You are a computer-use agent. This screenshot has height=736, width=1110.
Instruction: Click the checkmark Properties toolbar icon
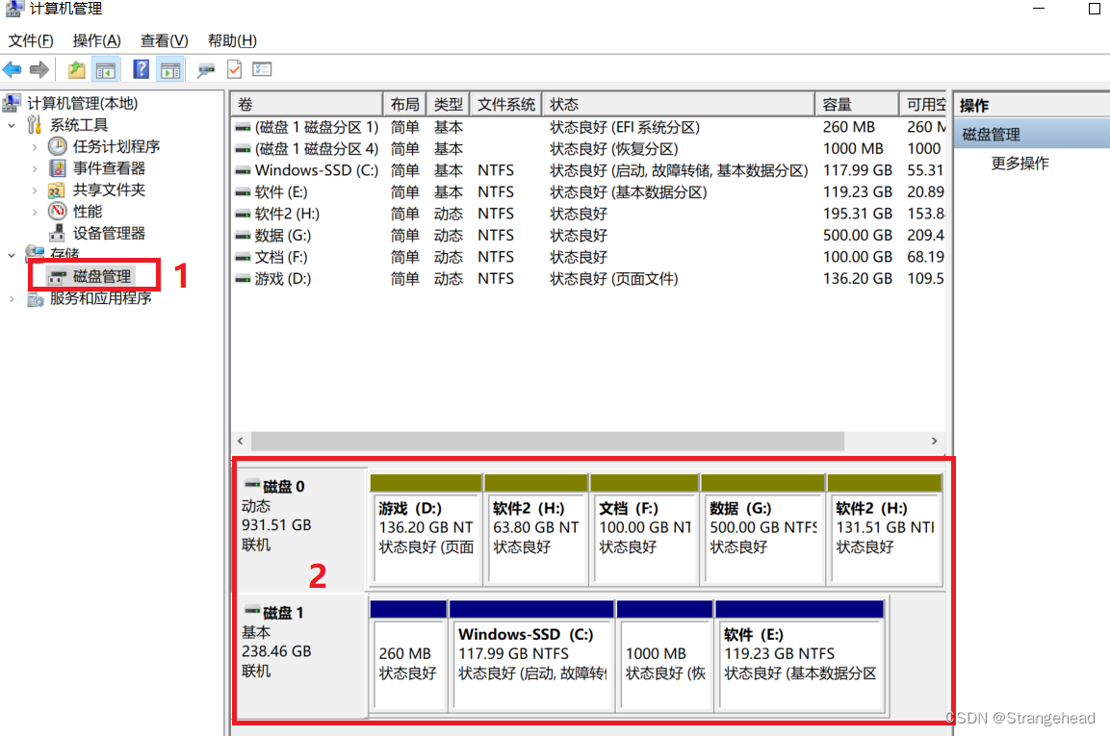pos(234,69)
